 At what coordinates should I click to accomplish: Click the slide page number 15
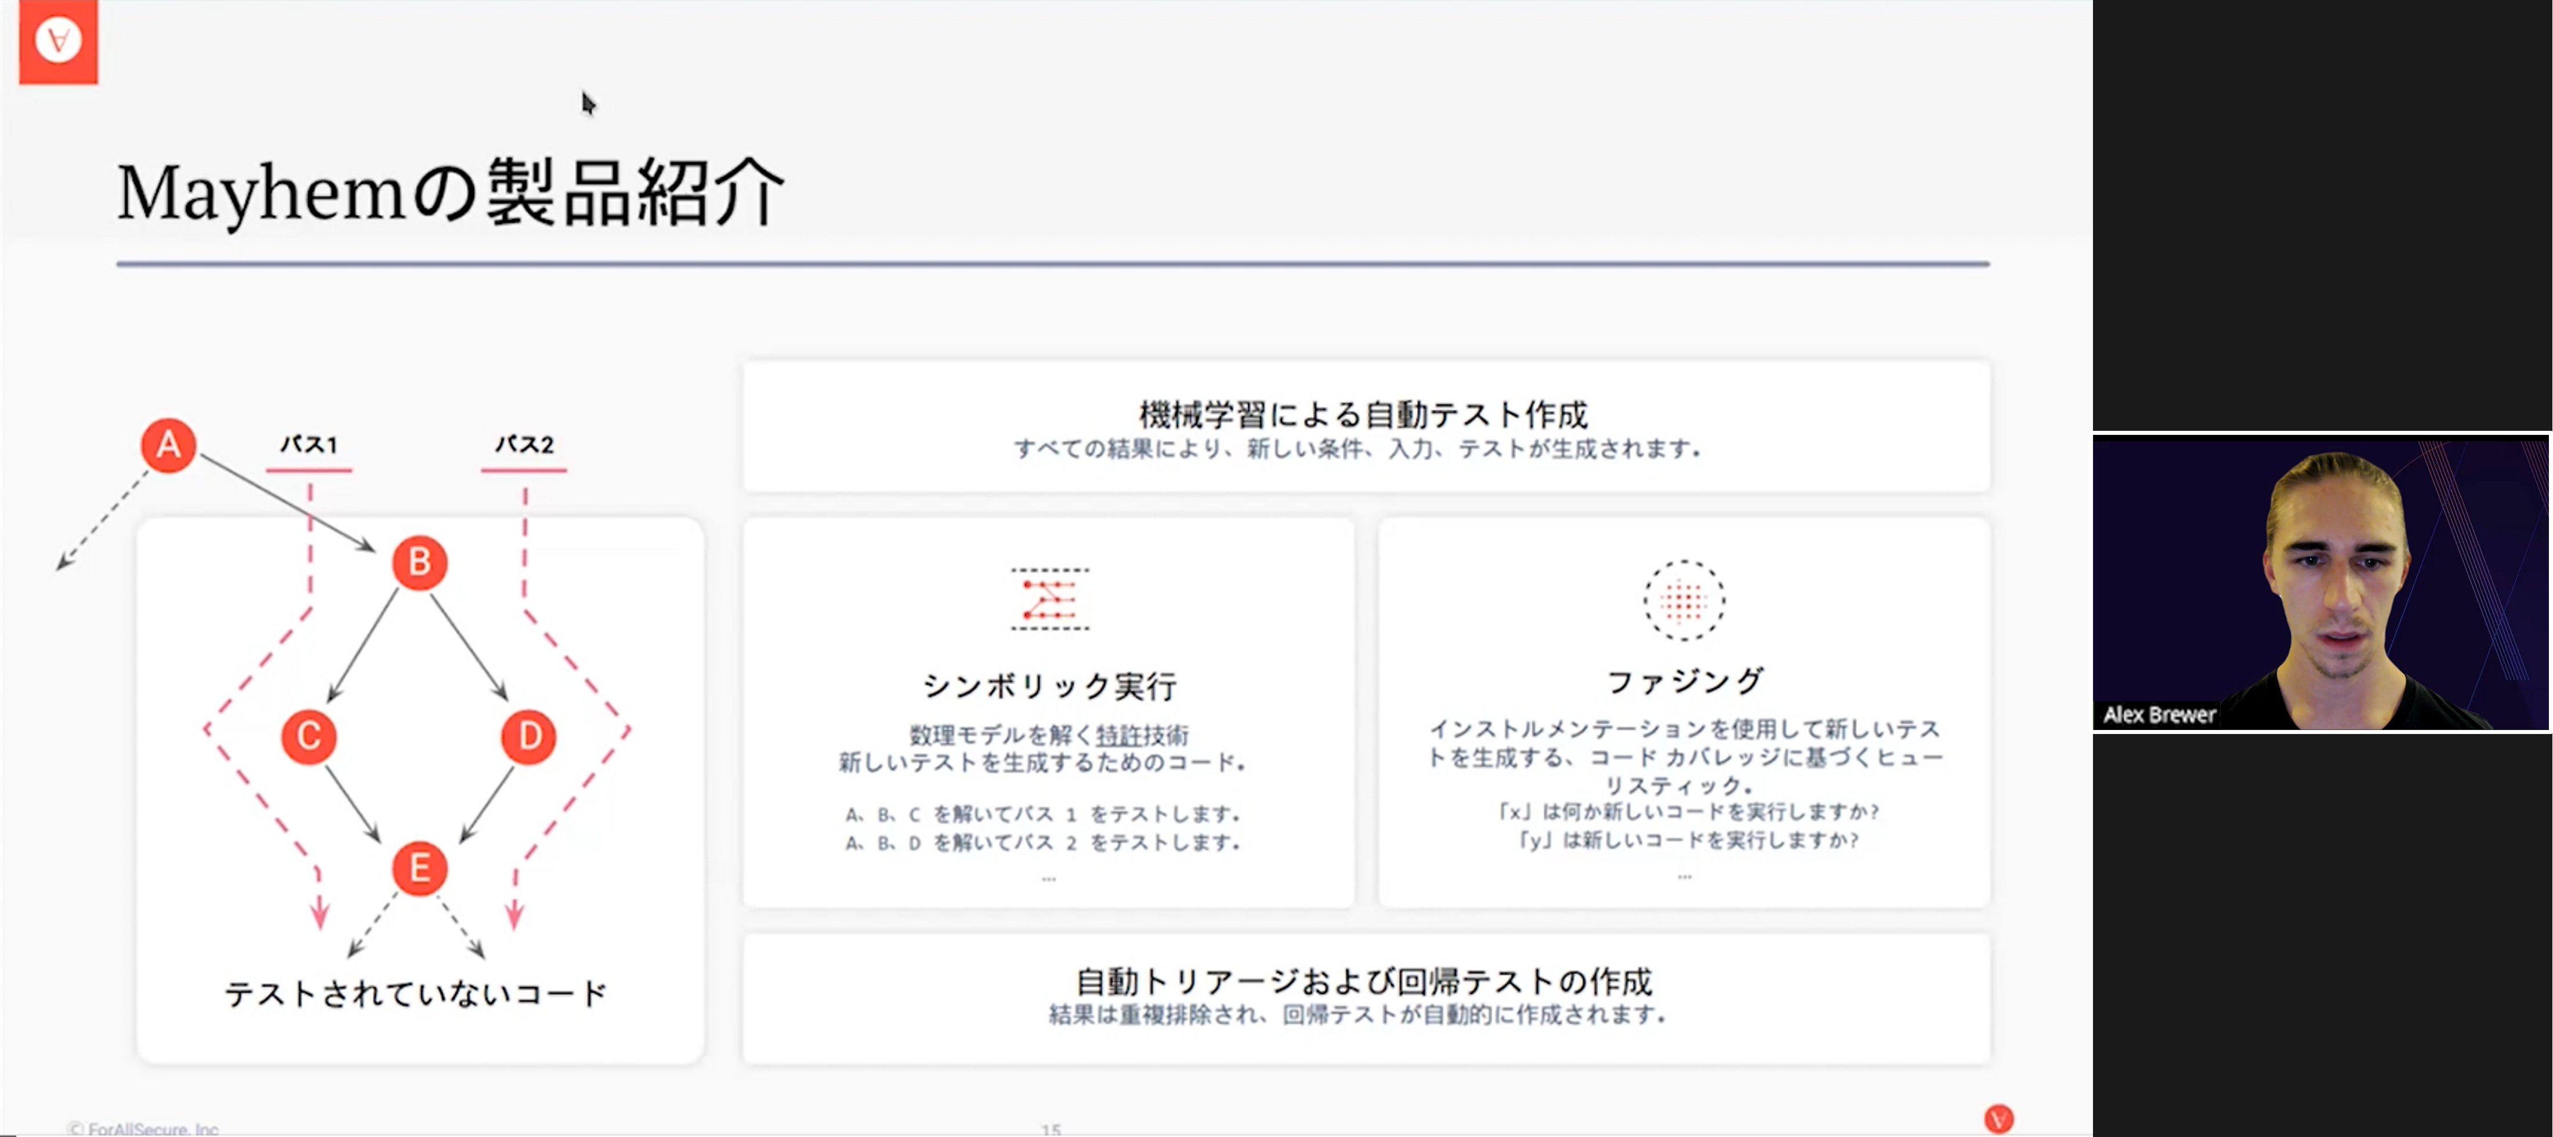tap(1051, 1129)
